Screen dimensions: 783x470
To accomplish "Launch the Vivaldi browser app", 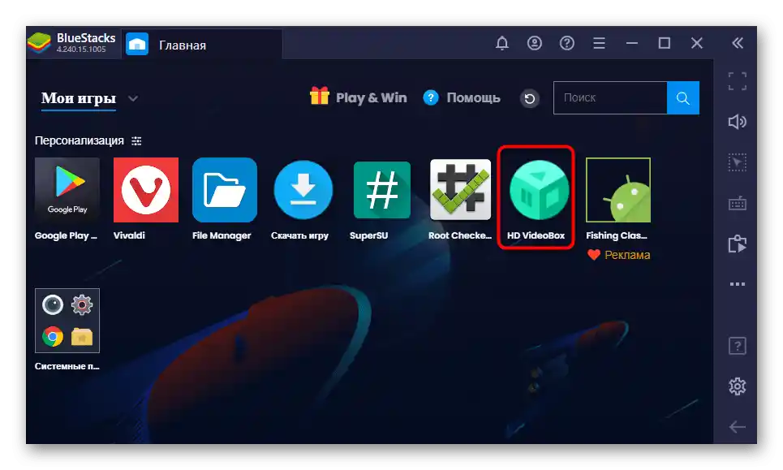I will (146, 190).
